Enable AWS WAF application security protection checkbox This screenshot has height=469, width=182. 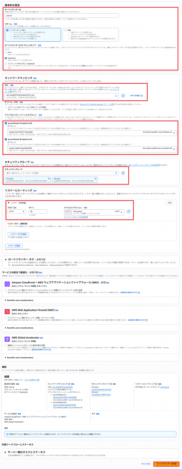(5, 317)
